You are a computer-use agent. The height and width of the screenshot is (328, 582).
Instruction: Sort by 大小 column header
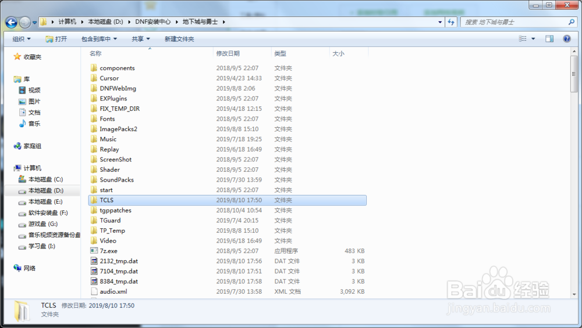point(338,53)
